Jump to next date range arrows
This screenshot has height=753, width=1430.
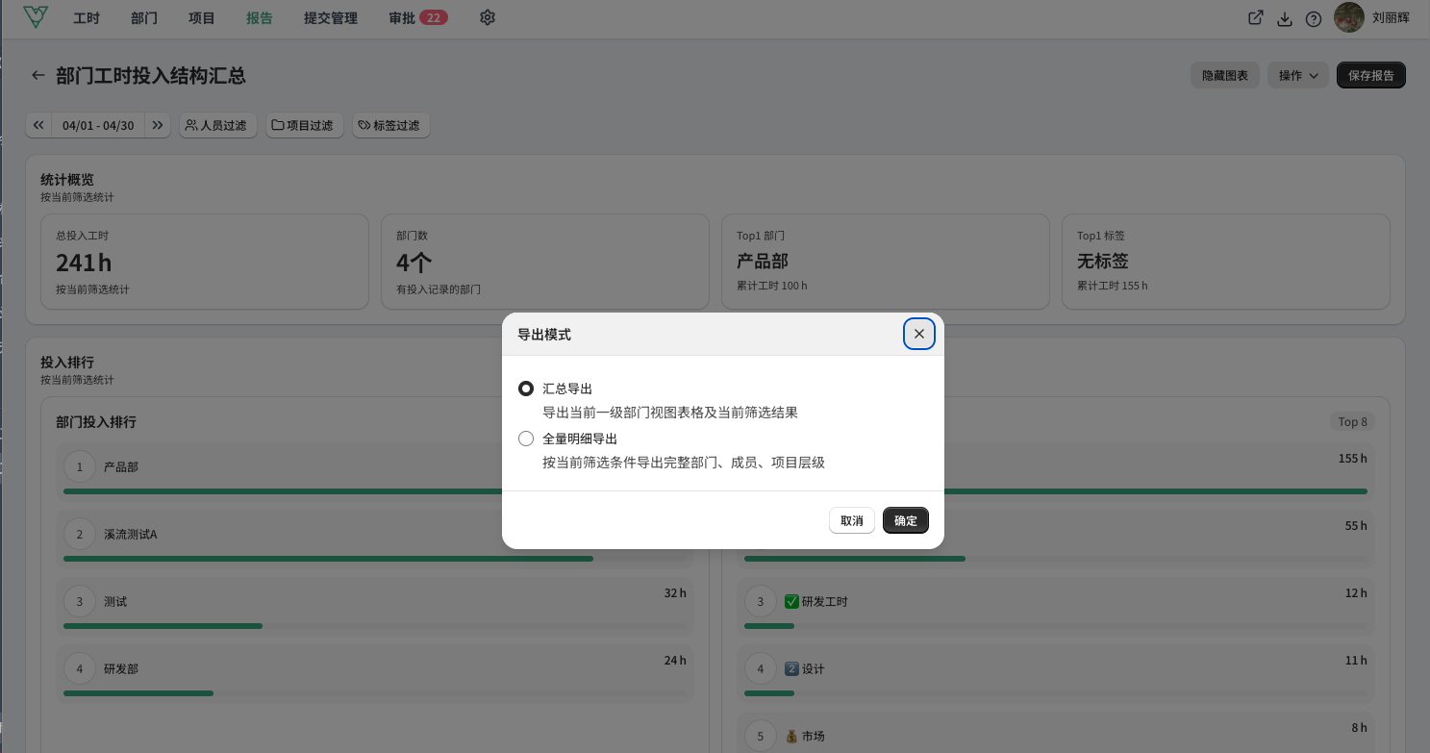[x=158, y=125]
